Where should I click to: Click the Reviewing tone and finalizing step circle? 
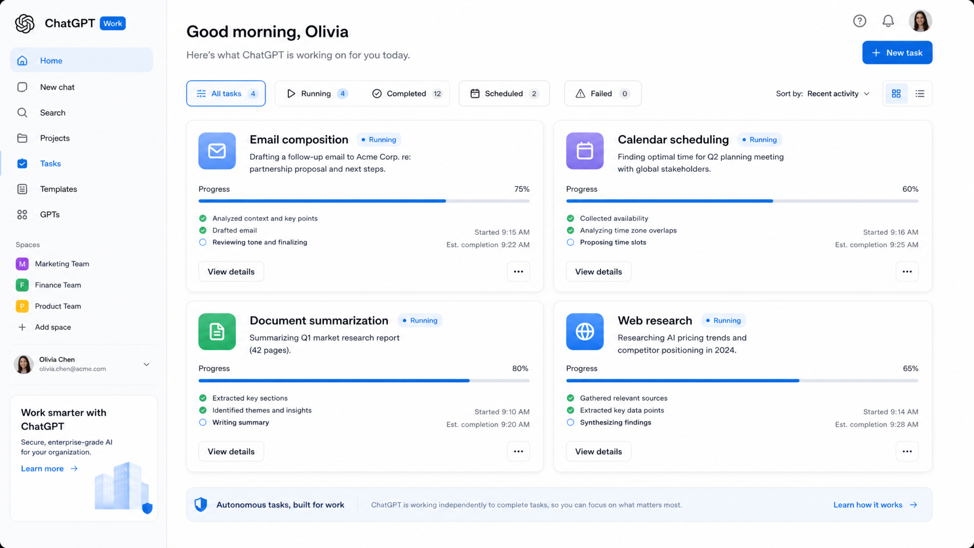(203, 242)
